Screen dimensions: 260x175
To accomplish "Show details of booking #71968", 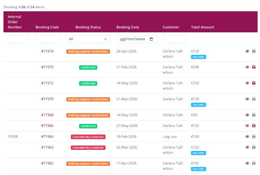I will 247,115.
